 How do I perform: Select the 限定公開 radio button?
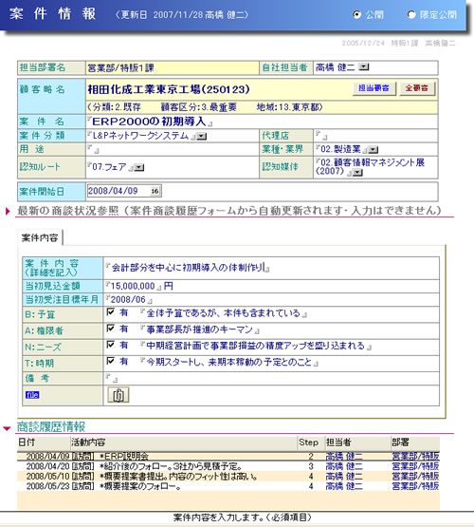tap(410, 14)
